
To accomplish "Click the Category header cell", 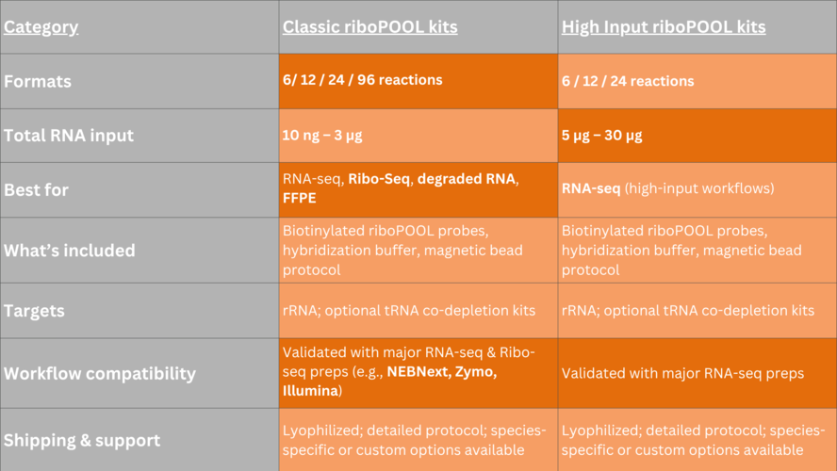I will click(139, 26).
